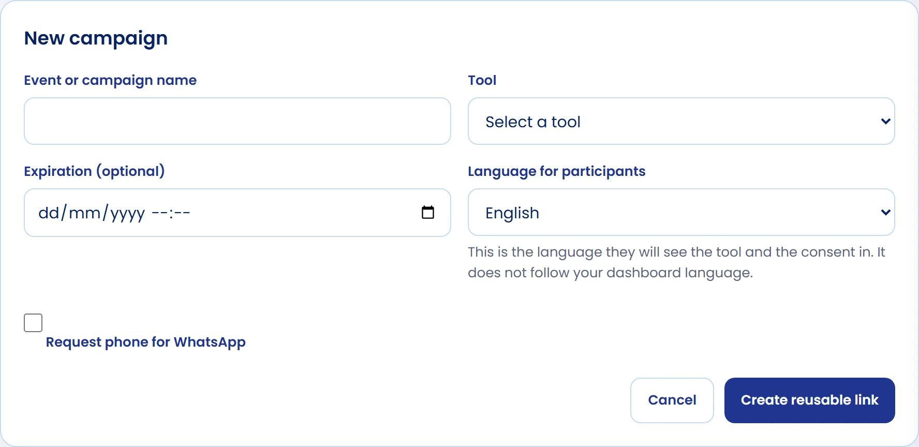Screen dimensions: 919x447
Task: Click the Expiration (optional) label
Action: [94, 171]
